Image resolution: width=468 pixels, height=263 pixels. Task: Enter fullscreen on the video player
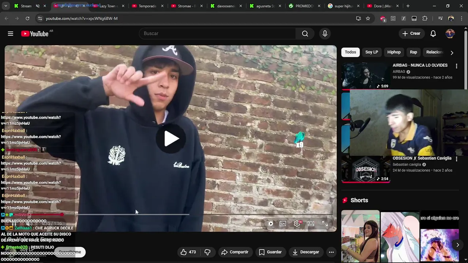(325, 224)
